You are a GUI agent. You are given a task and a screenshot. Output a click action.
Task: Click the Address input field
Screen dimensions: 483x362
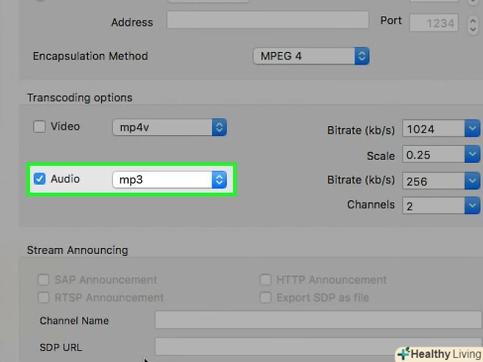(267, 21)
